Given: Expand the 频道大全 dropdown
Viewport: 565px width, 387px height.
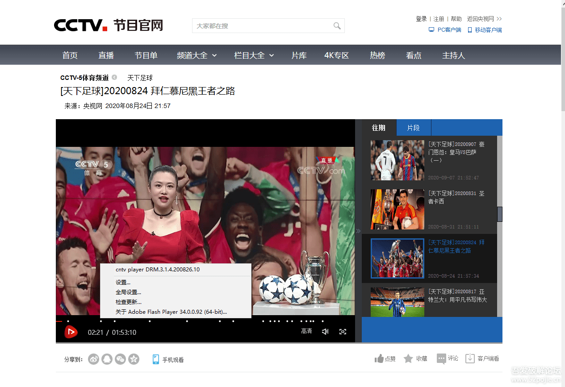Looking at the screenshot, I should pyautogui.click(x=197, y=55).
